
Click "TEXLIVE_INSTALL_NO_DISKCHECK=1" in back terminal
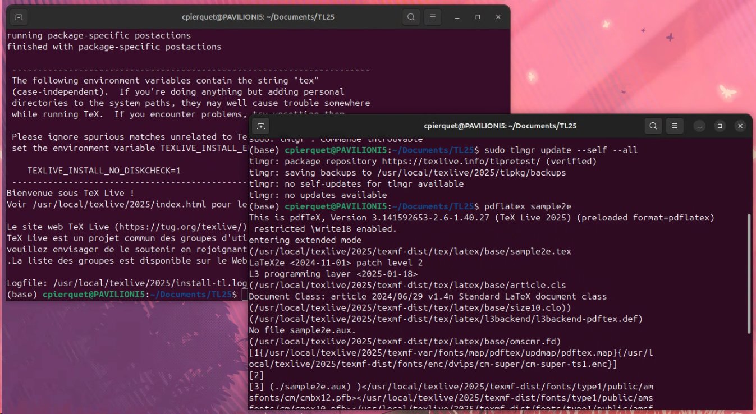(104, 171)
